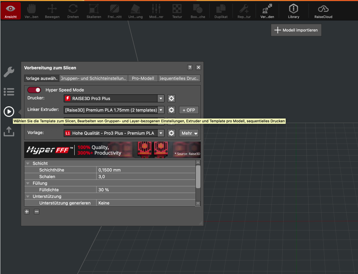Click the upload export sidebar icon
The image size is (358, 274).
coord(9,131)
